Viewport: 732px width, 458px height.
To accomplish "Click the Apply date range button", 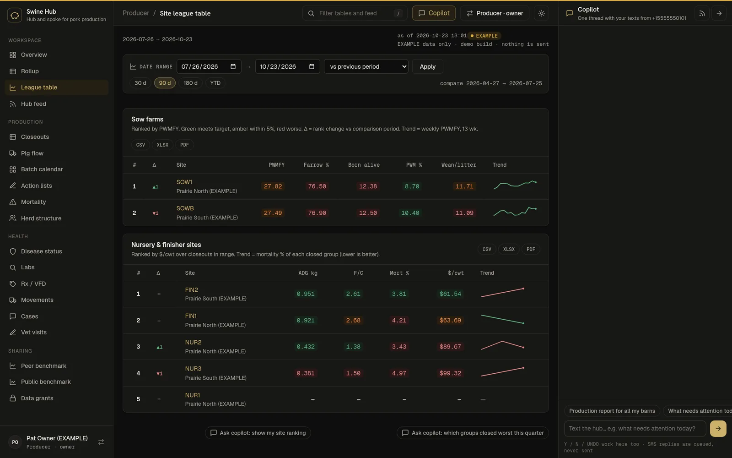I will tap(428, 66).
